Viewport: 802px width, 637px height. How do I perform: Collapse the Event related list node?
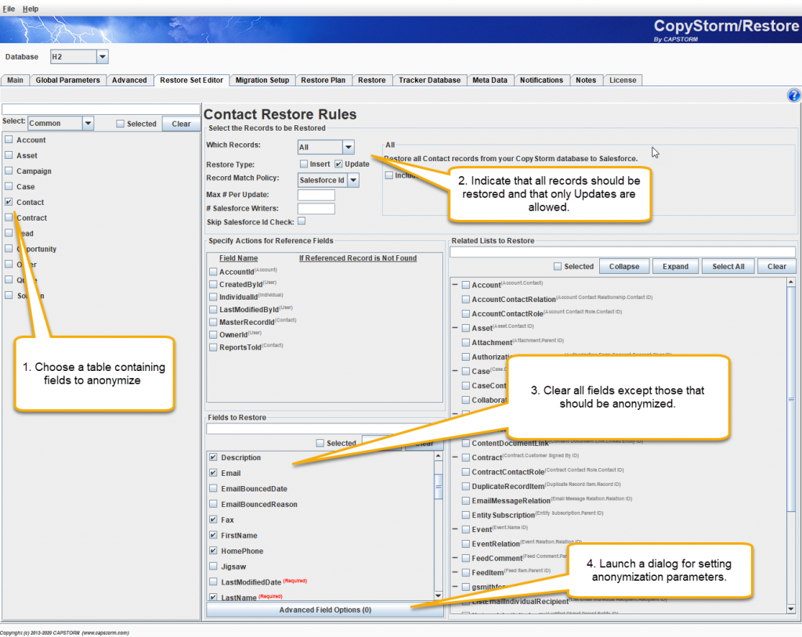[455, 529]
